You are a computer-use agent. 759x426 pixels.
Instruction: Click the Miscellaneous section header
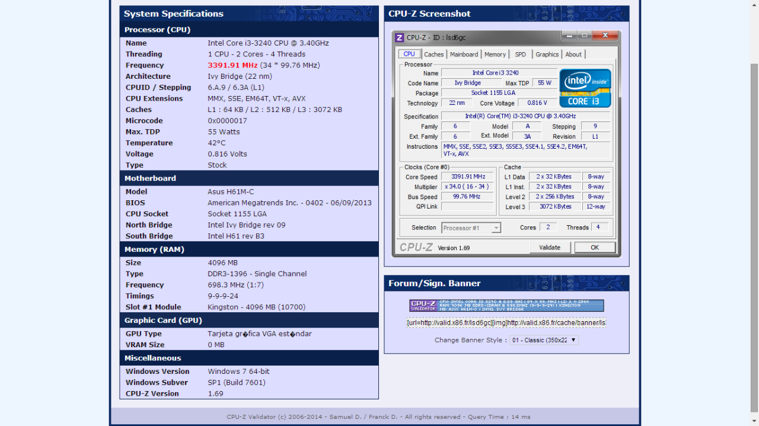point(249,358)
